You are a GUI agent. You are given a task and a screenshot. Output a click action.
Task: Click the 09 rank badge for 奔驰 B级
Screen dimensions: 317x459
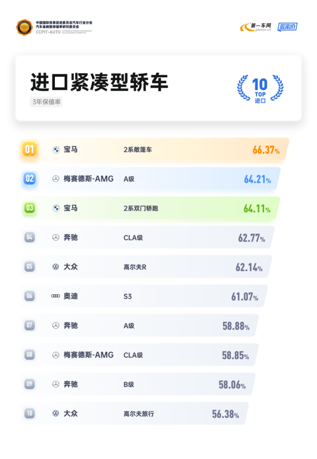coord(30,384)
